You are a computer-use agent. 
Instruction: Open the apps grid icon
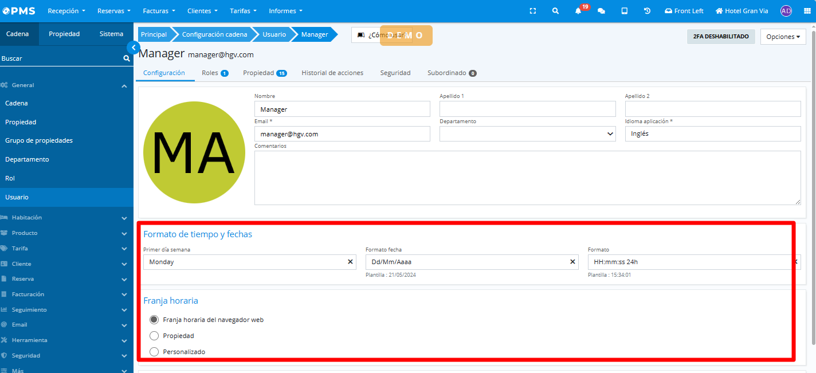(807, 11)
